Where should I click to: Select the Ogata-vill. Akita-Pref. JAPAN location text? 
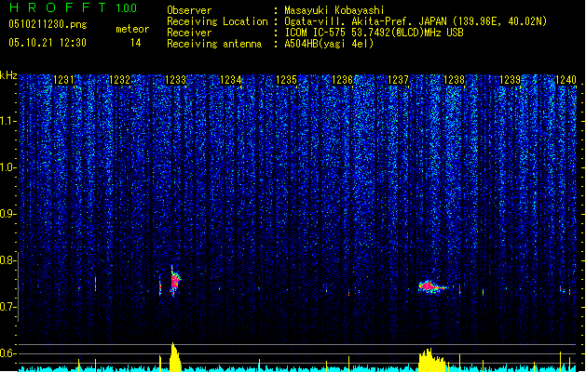[x=416, y=21]
